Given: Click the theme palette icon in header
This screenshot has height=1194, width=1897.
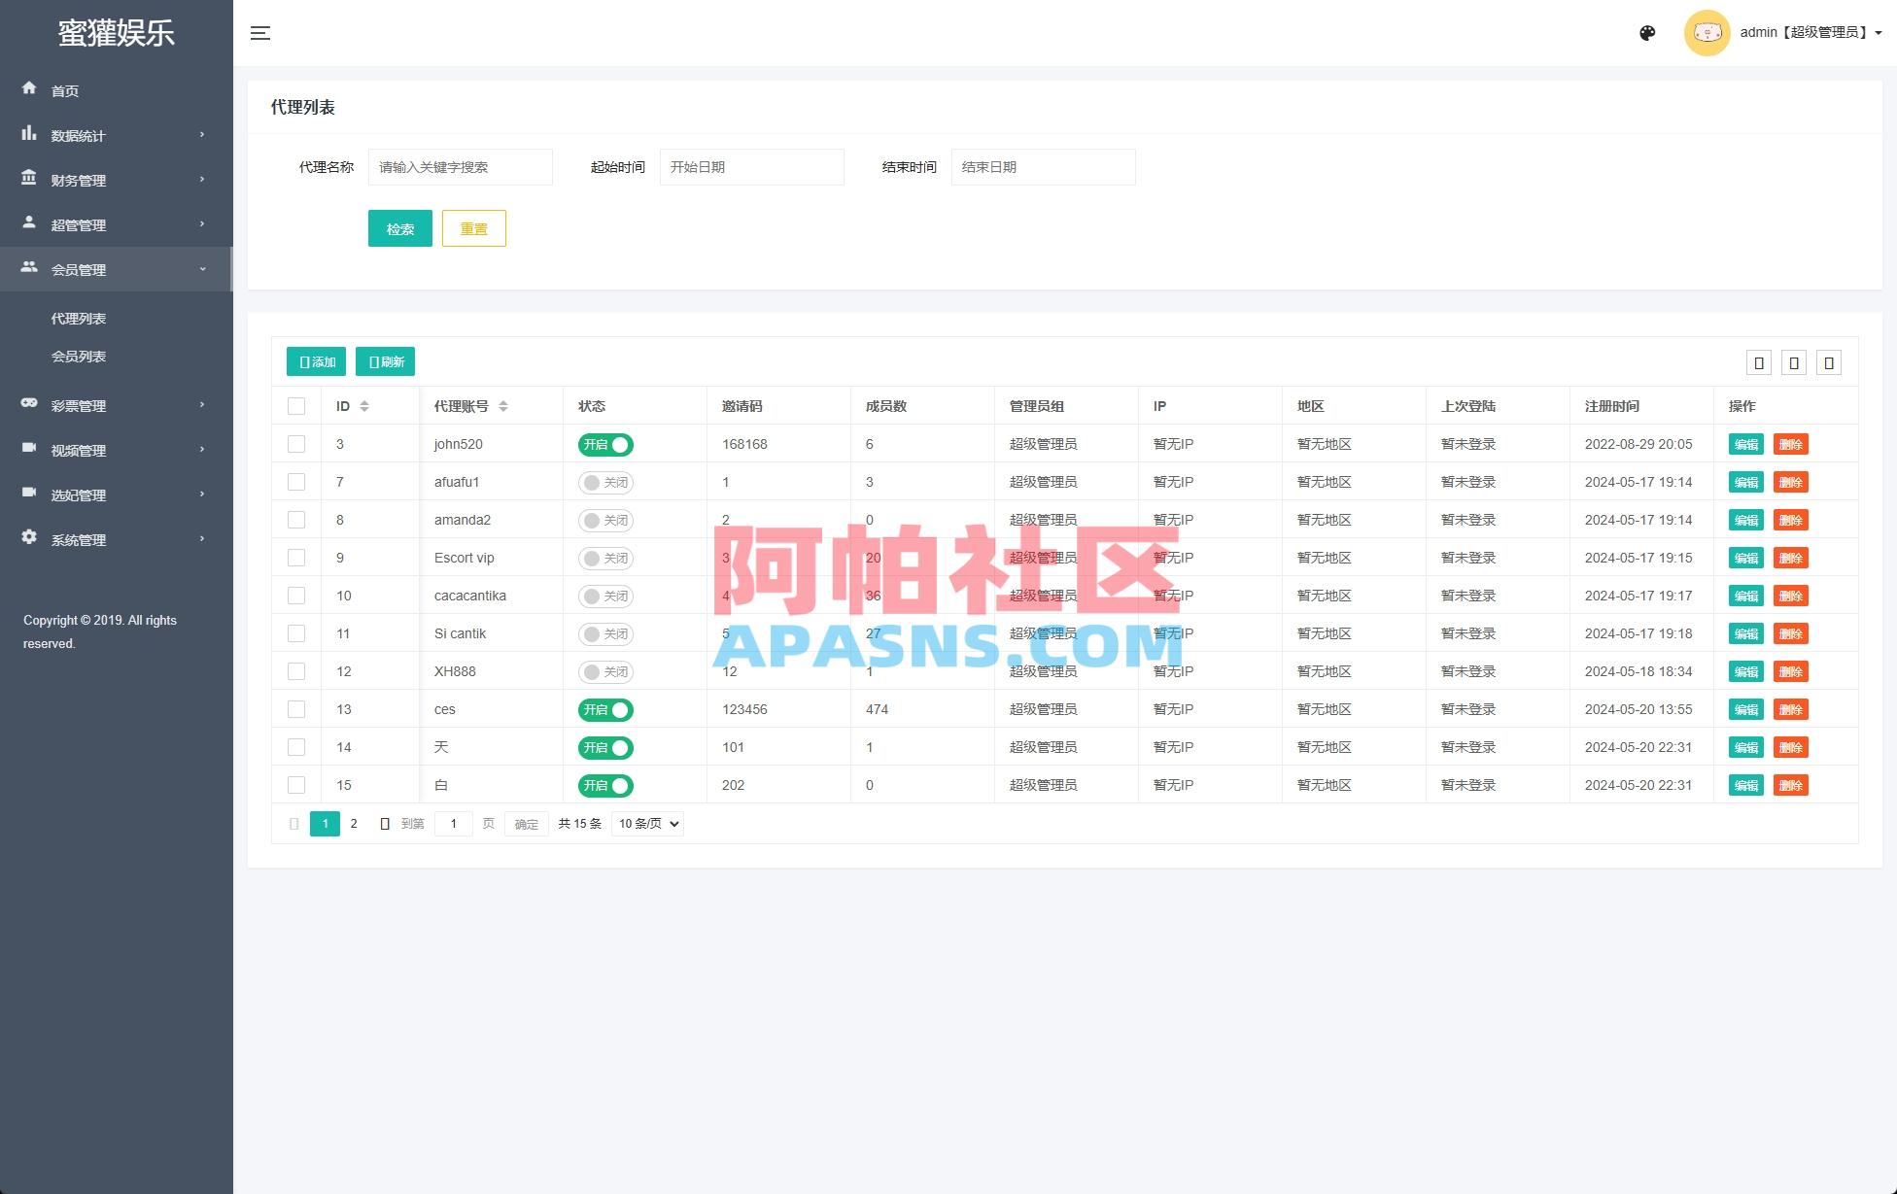Looking at the screenshot, I should [x=1647, y=32].
